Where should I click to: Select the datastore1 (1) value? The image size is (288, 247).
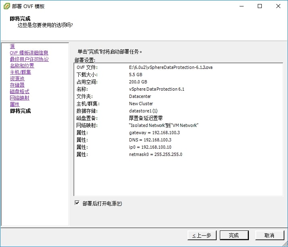coord(143,111)
